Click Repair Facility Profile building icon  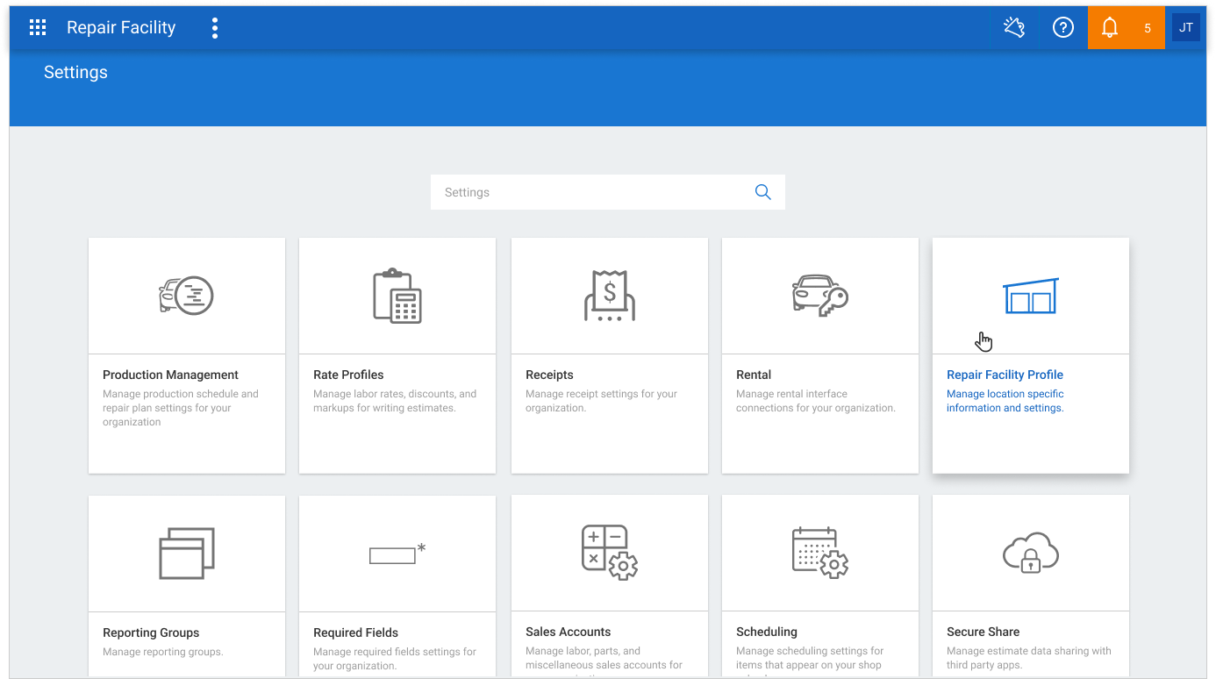click(x=1031, y=296)
